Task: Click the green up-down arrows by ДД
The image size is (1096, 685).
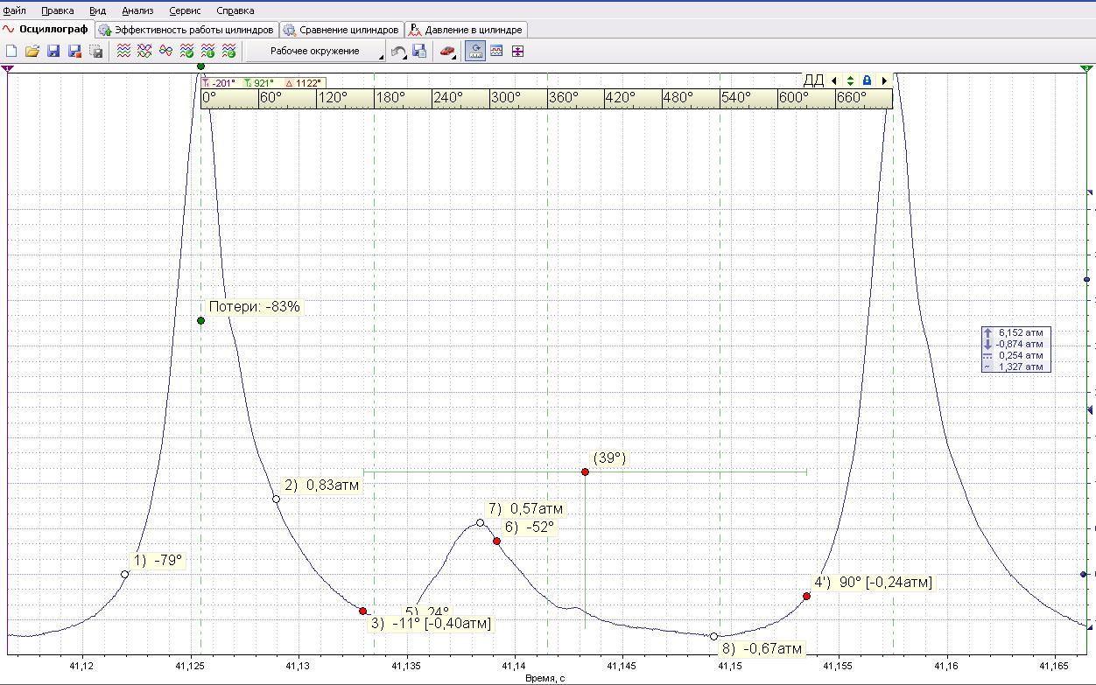Action: point(850,80)
